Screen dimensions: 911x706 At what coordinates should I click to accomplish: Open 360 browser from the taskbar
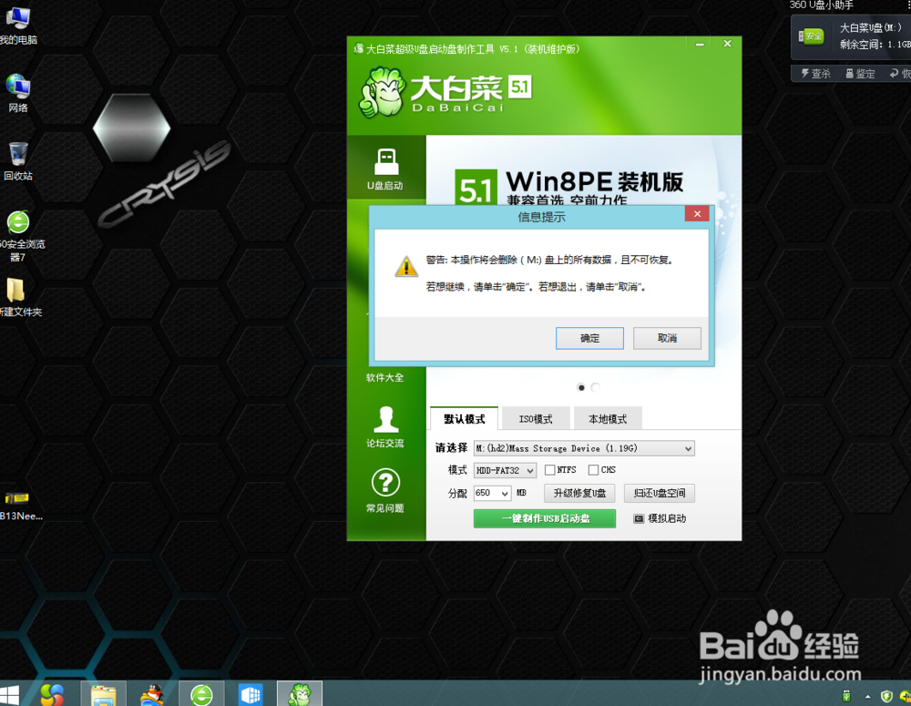click(201, 694)
